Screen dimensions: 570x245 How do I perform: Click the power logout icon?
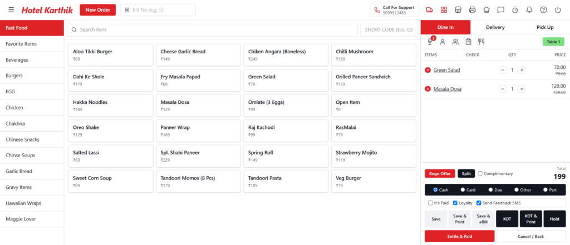(x=558, y=10)
